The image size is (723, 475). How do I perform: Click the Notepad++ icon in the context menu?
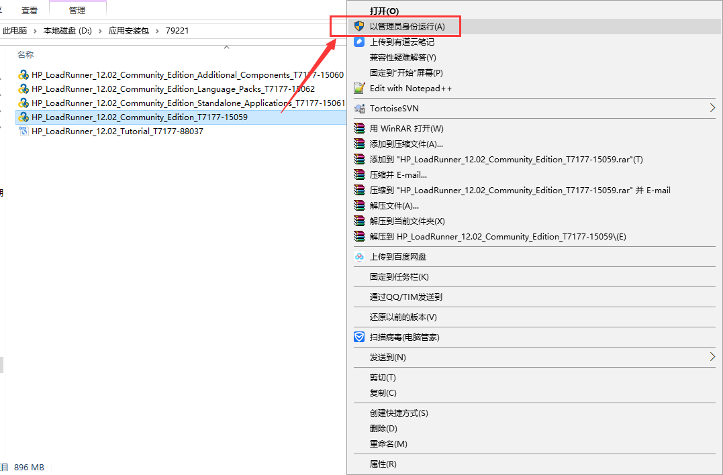(359, 88)
